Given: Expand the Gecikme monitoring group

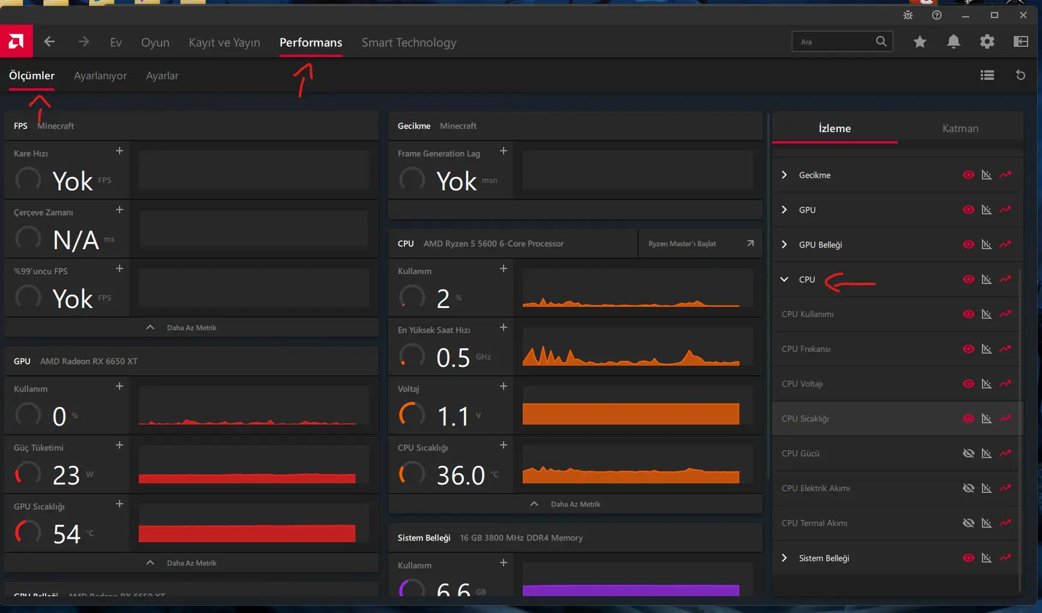Looking at the screenshot, I should (784, 175).
